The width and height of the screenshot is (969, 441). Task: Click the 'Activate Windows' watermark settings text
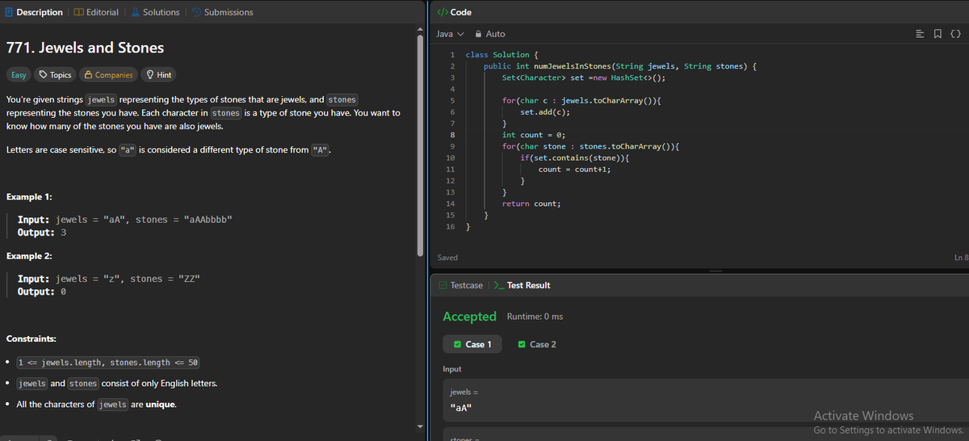(x=889, y=430)
